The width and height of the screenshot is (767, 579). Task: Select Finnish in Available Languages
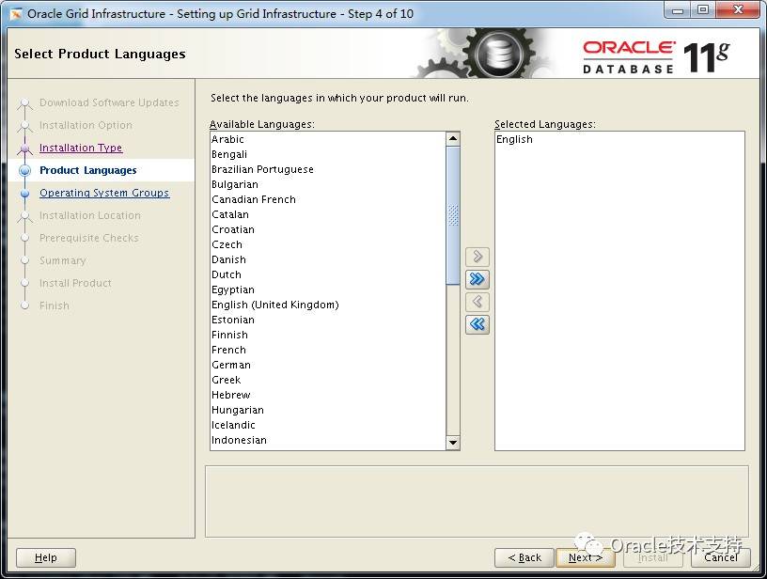328,335
